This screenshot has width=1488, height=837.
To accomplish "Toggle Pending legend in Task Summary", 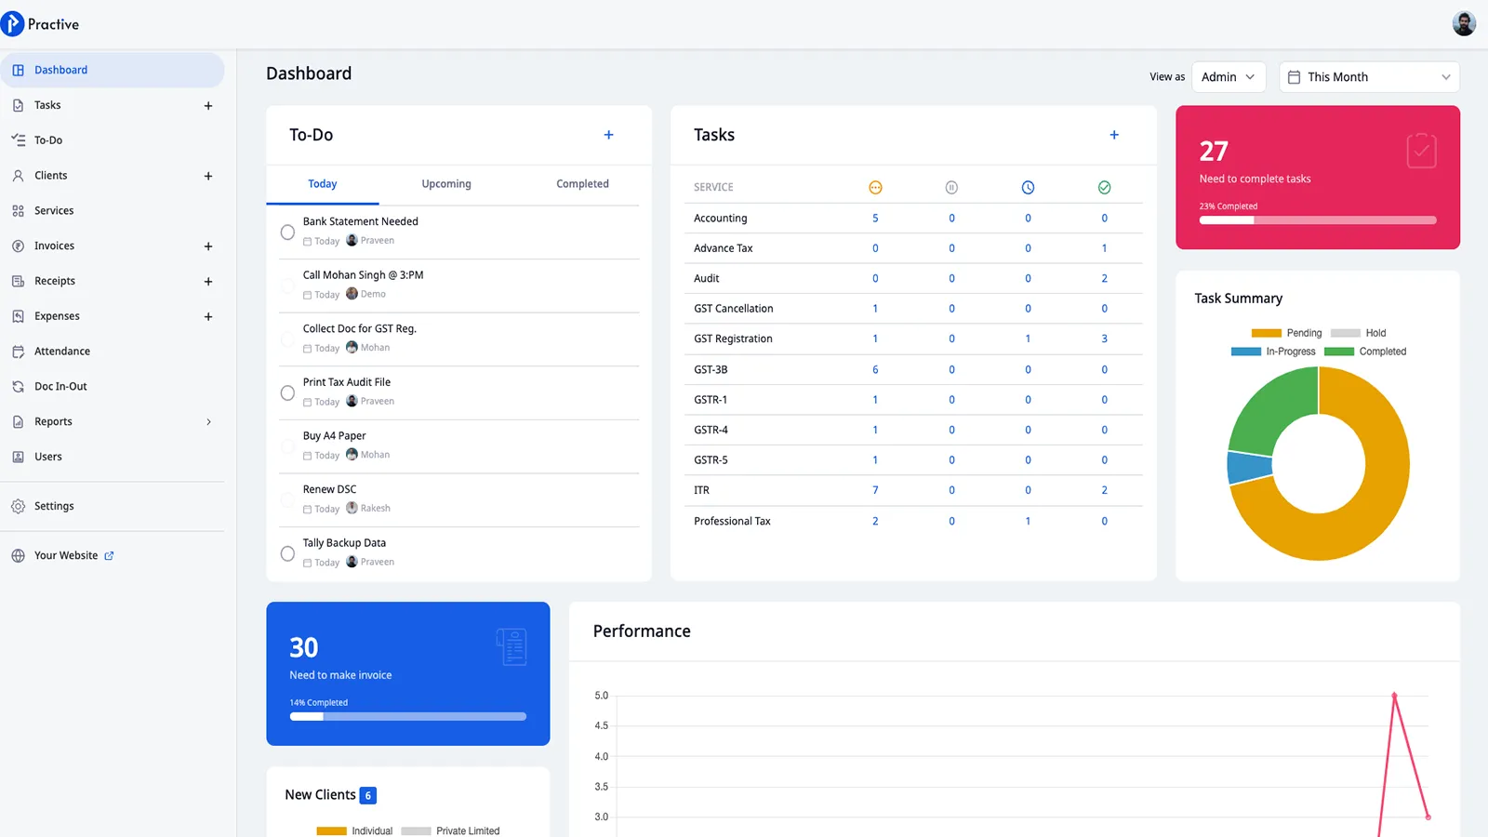I will click(x=1286, y=333).
